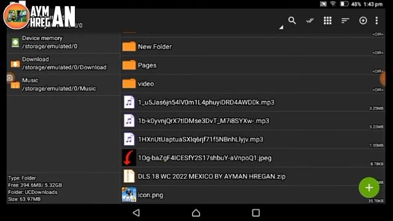The height and width of the screenshot is (221, 393).
Task: Tap the battery icon in status bar
Action: coord(344,4)
